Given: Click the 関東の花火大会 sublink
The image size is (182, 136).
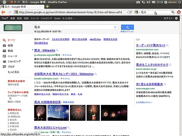Looking at the screenshot, I should (42, 94).
